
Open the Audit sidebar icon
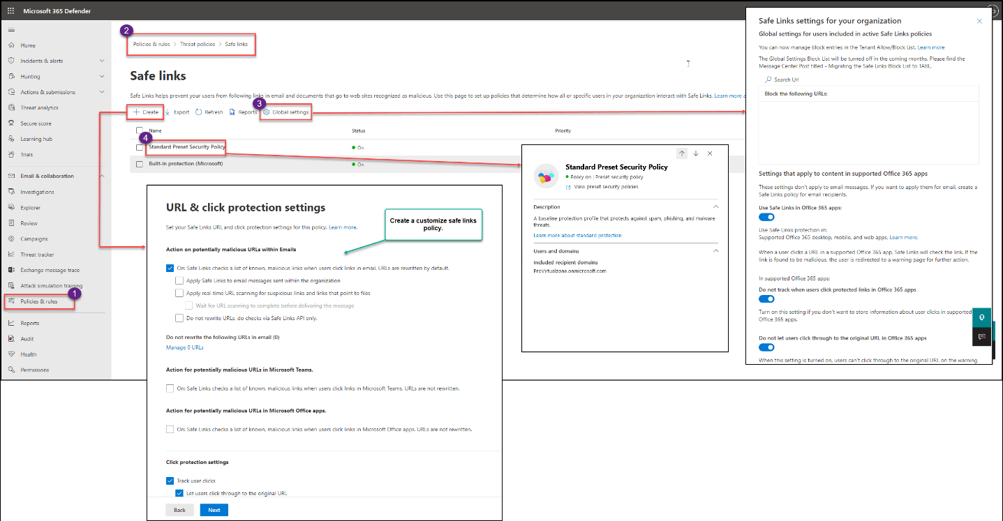point(11,339)
